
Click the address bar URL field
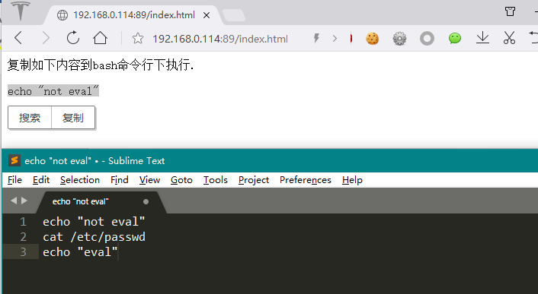click(x=220, y=39)
